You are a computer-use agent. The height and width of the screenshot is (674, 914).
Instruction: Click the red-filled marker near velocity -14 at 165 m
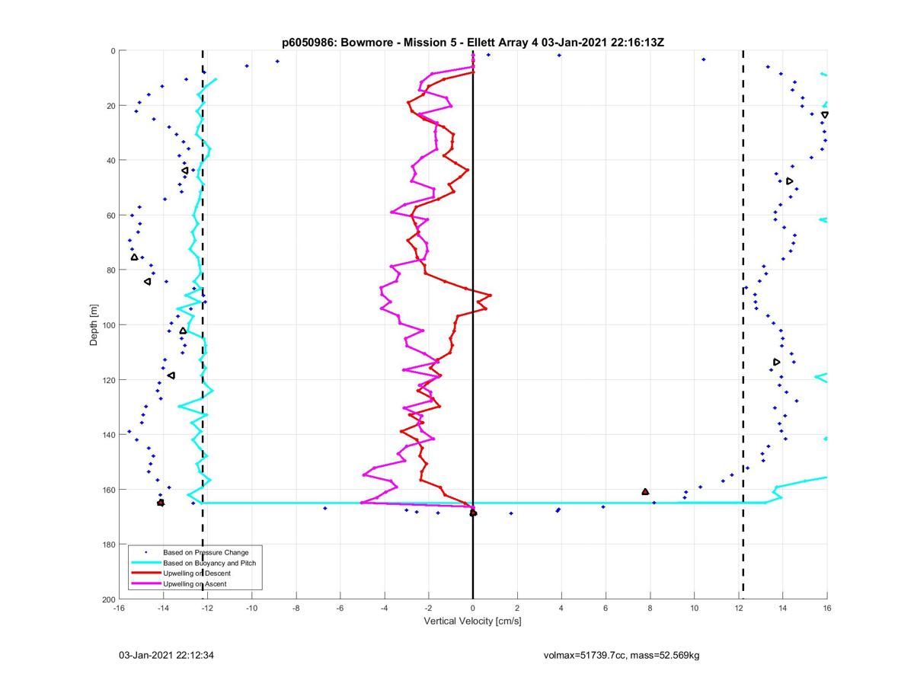coord(161,503)
